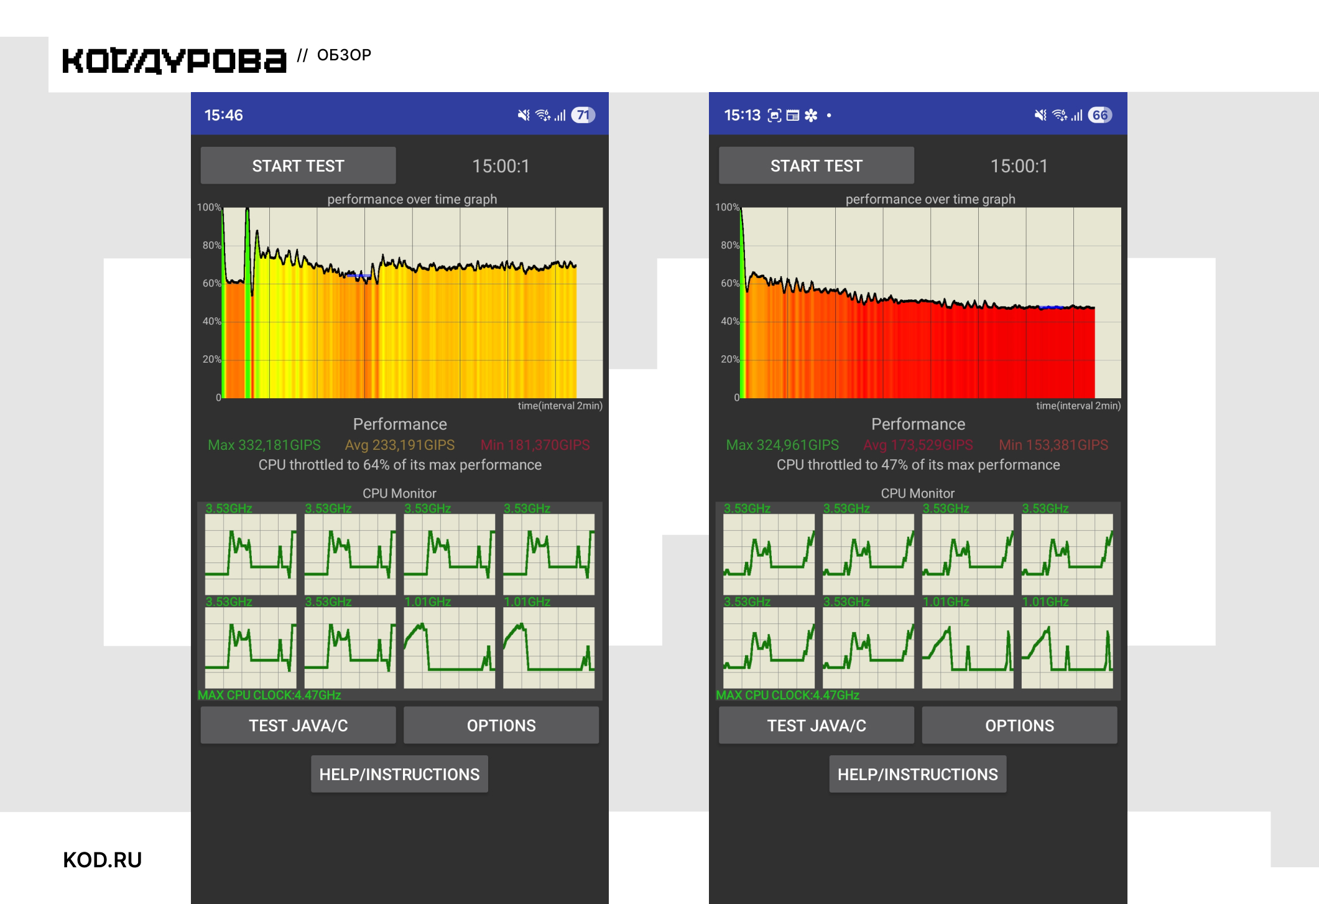
Task: Open OPTIONS on the left phone
Action: [x=501, y=725]
